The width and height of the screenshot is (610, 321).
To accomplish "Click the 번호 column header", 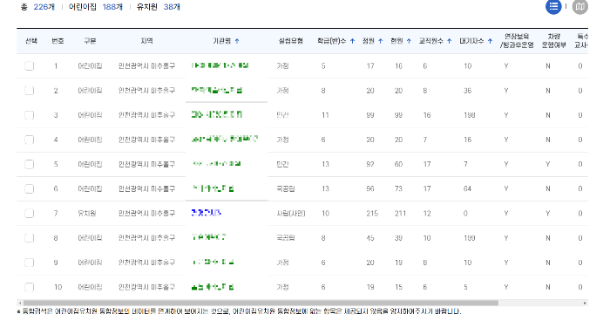I will (x=58, y=41).
